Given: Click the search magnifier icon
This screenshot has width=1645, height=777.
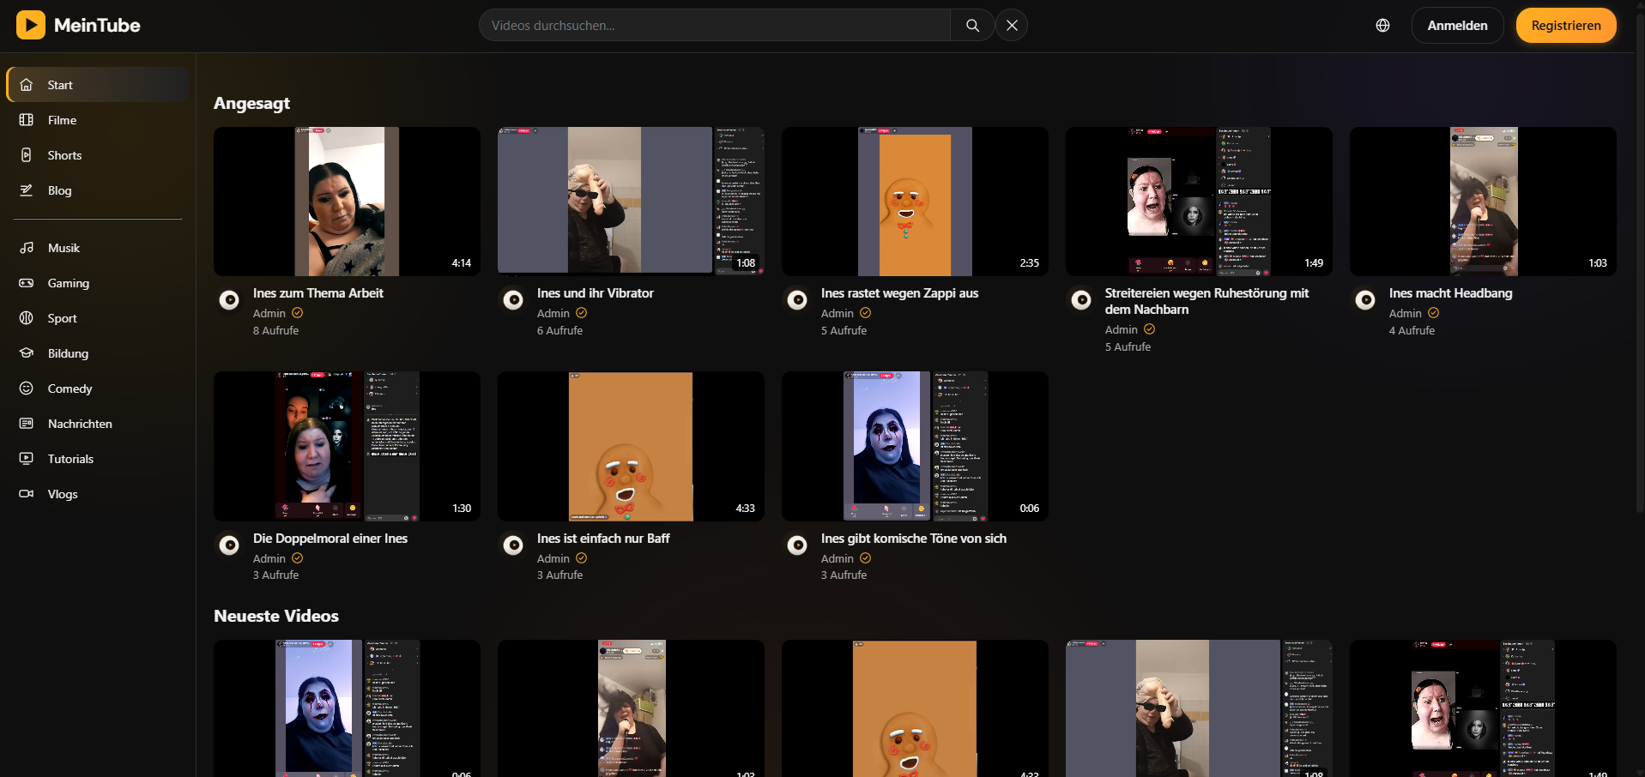Looking at the screenshot, I should [x=972, y=26].
